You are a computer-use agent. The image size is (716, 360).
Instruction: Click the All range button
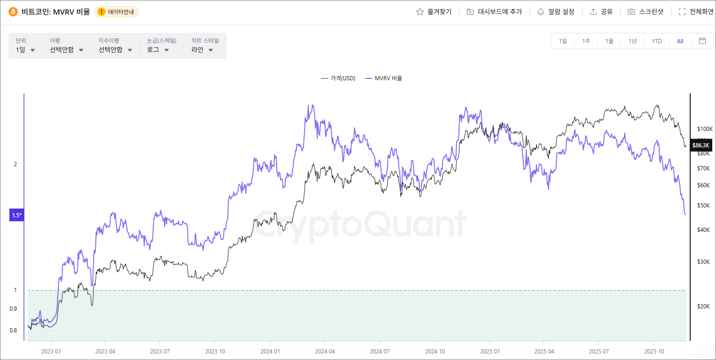pos(680,41)
